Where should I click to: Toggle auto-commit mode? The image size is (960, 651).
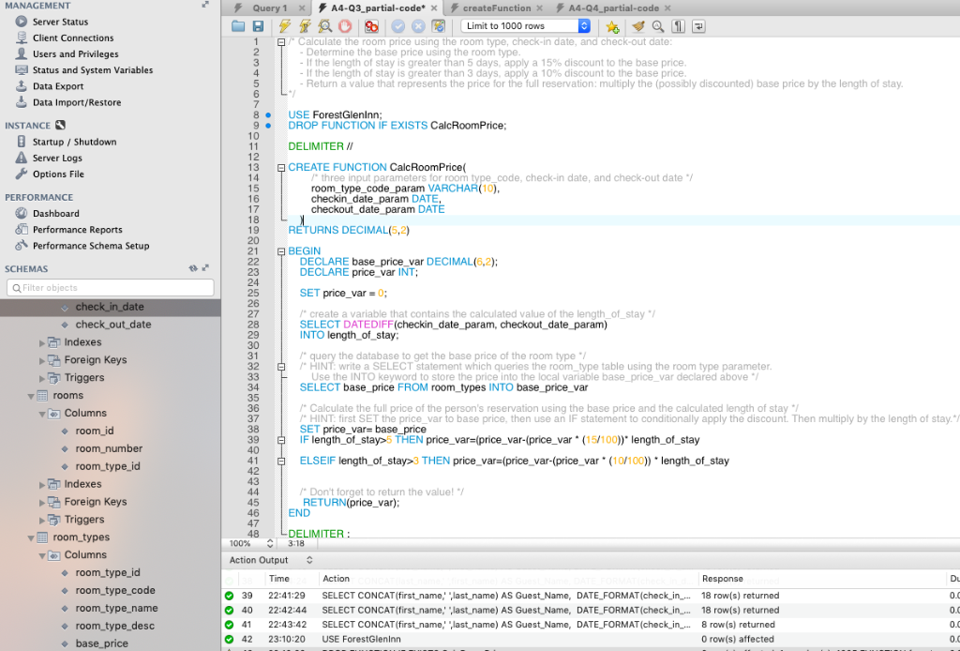tap(441, 26)
